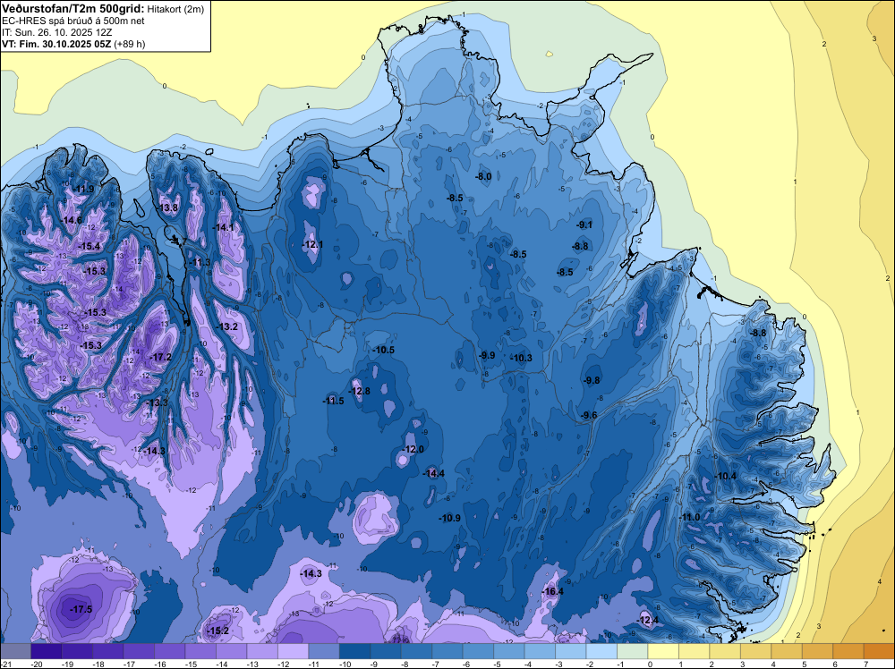Screen dimensions: 895x669
Task: Click the -12.8 temperature value
Action: pyautogui.click(x=360, y=391)
